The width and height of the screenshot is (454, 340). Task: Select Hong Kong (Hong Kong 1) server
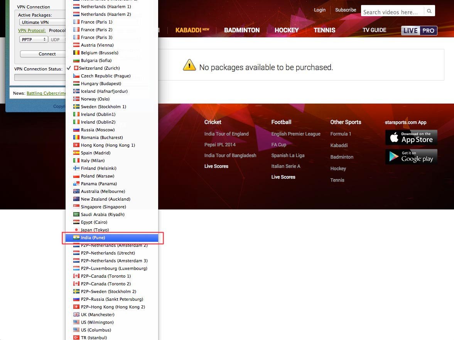112,145
